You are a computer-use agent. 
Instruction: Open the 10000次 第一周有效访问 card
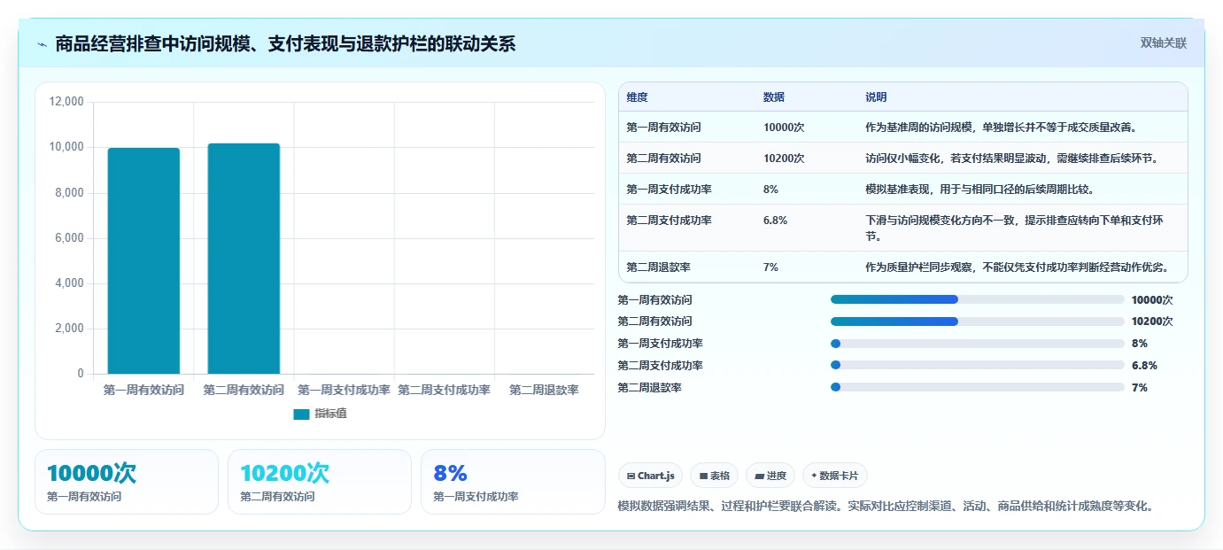click(x=127, y=482)
